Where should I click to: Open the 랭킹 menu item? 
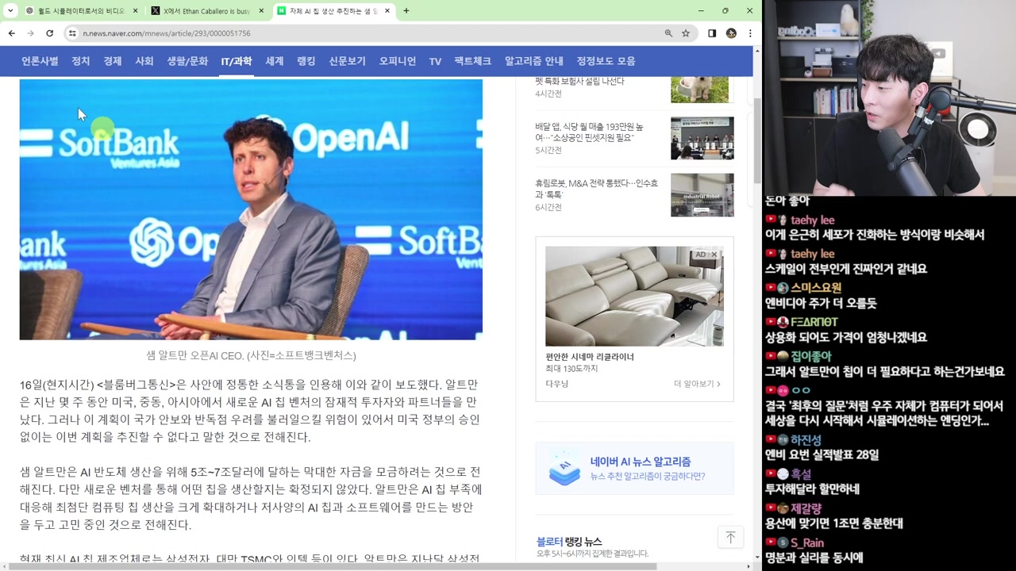(306, 61)
